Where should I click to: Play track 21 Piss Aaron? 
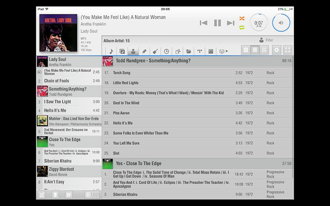[x=198, y=113]
